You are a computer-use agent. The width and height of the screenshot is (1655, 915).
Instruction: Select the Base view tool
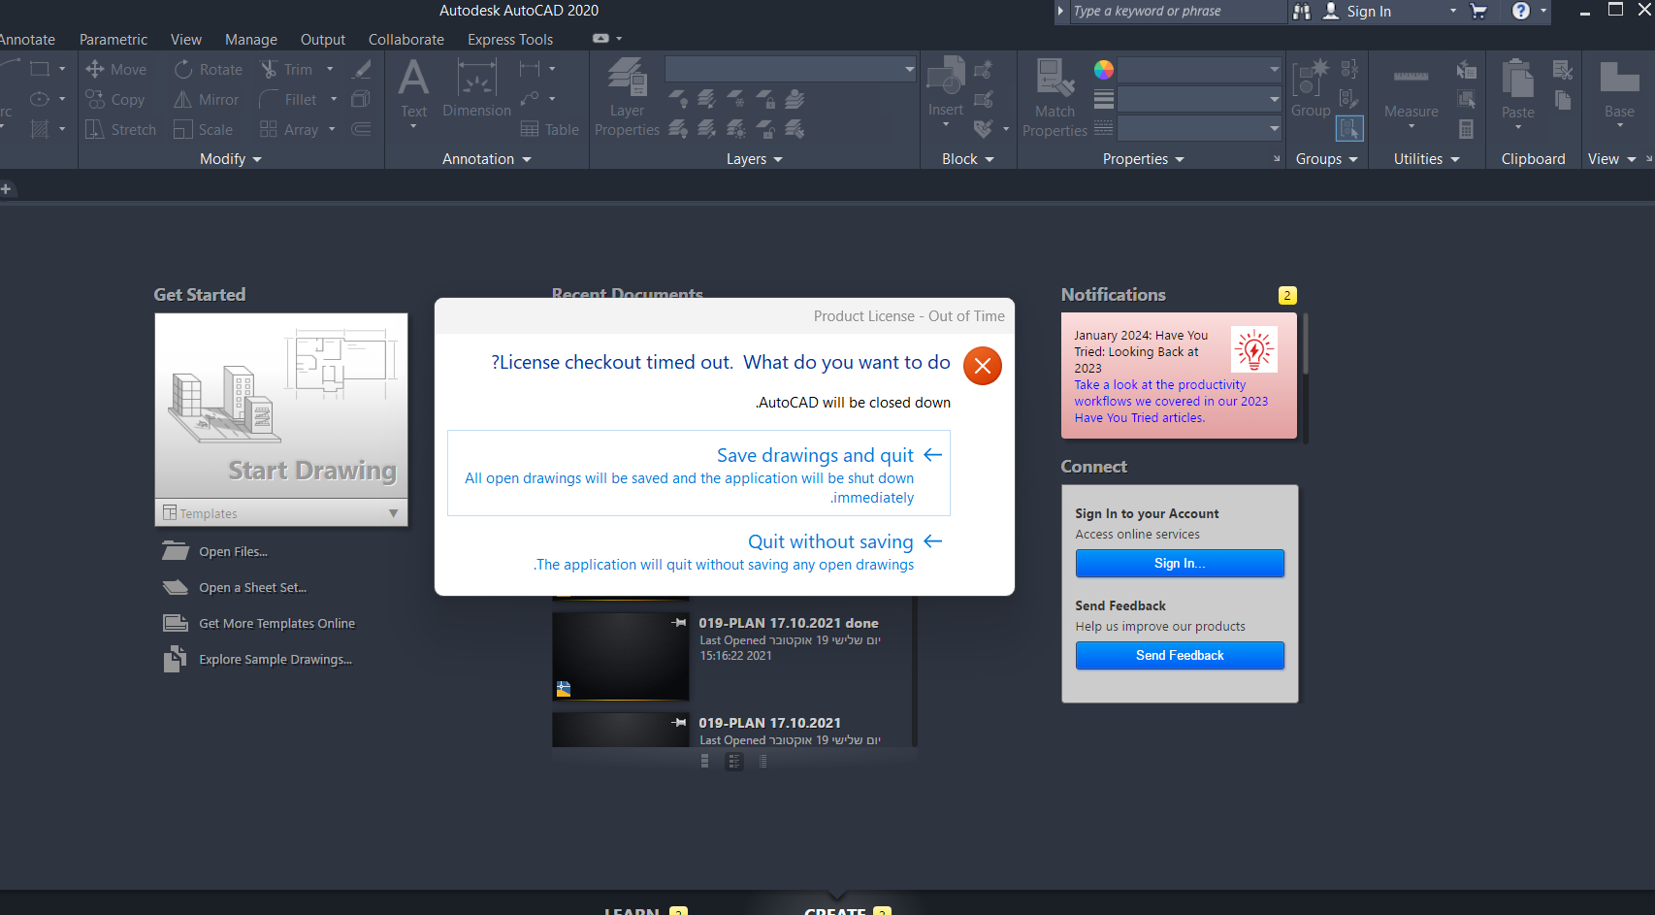1619,89
